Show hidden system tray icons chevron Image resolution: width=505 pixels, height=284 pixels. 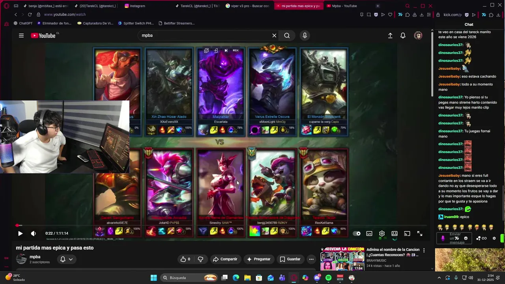(439, 278)
